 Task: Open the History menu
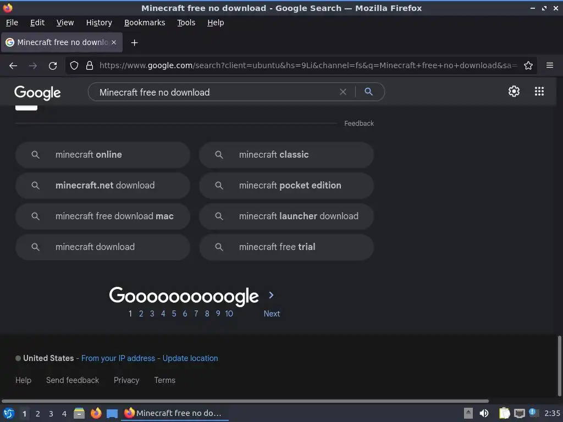(x=99, y=23)
